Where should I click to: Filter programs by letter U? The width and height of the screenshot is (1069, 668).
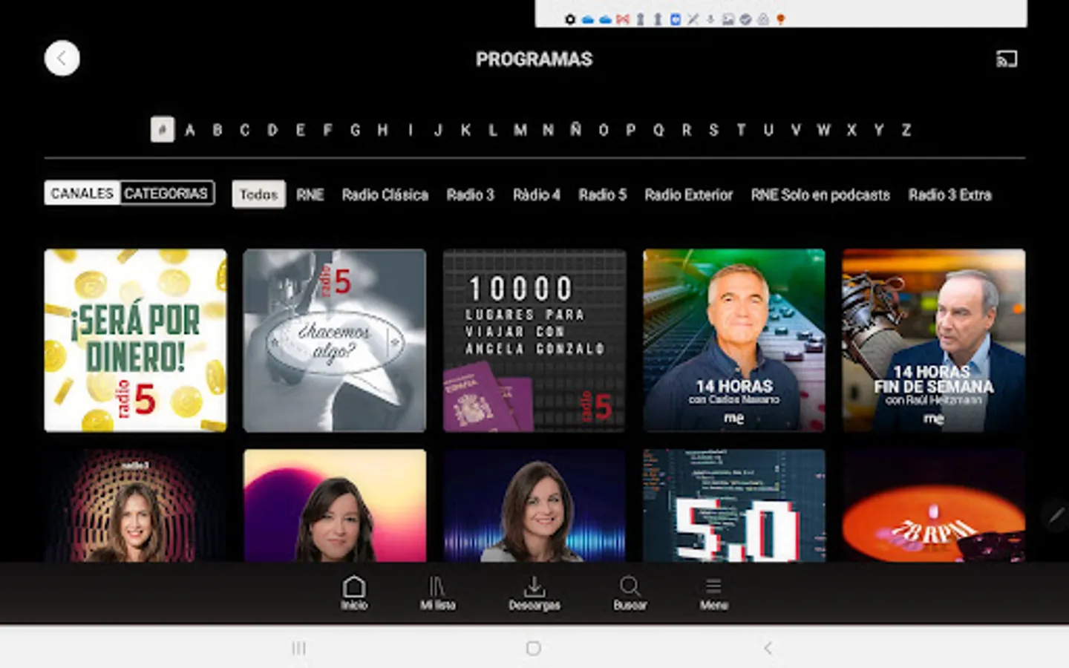click(768, 130)
